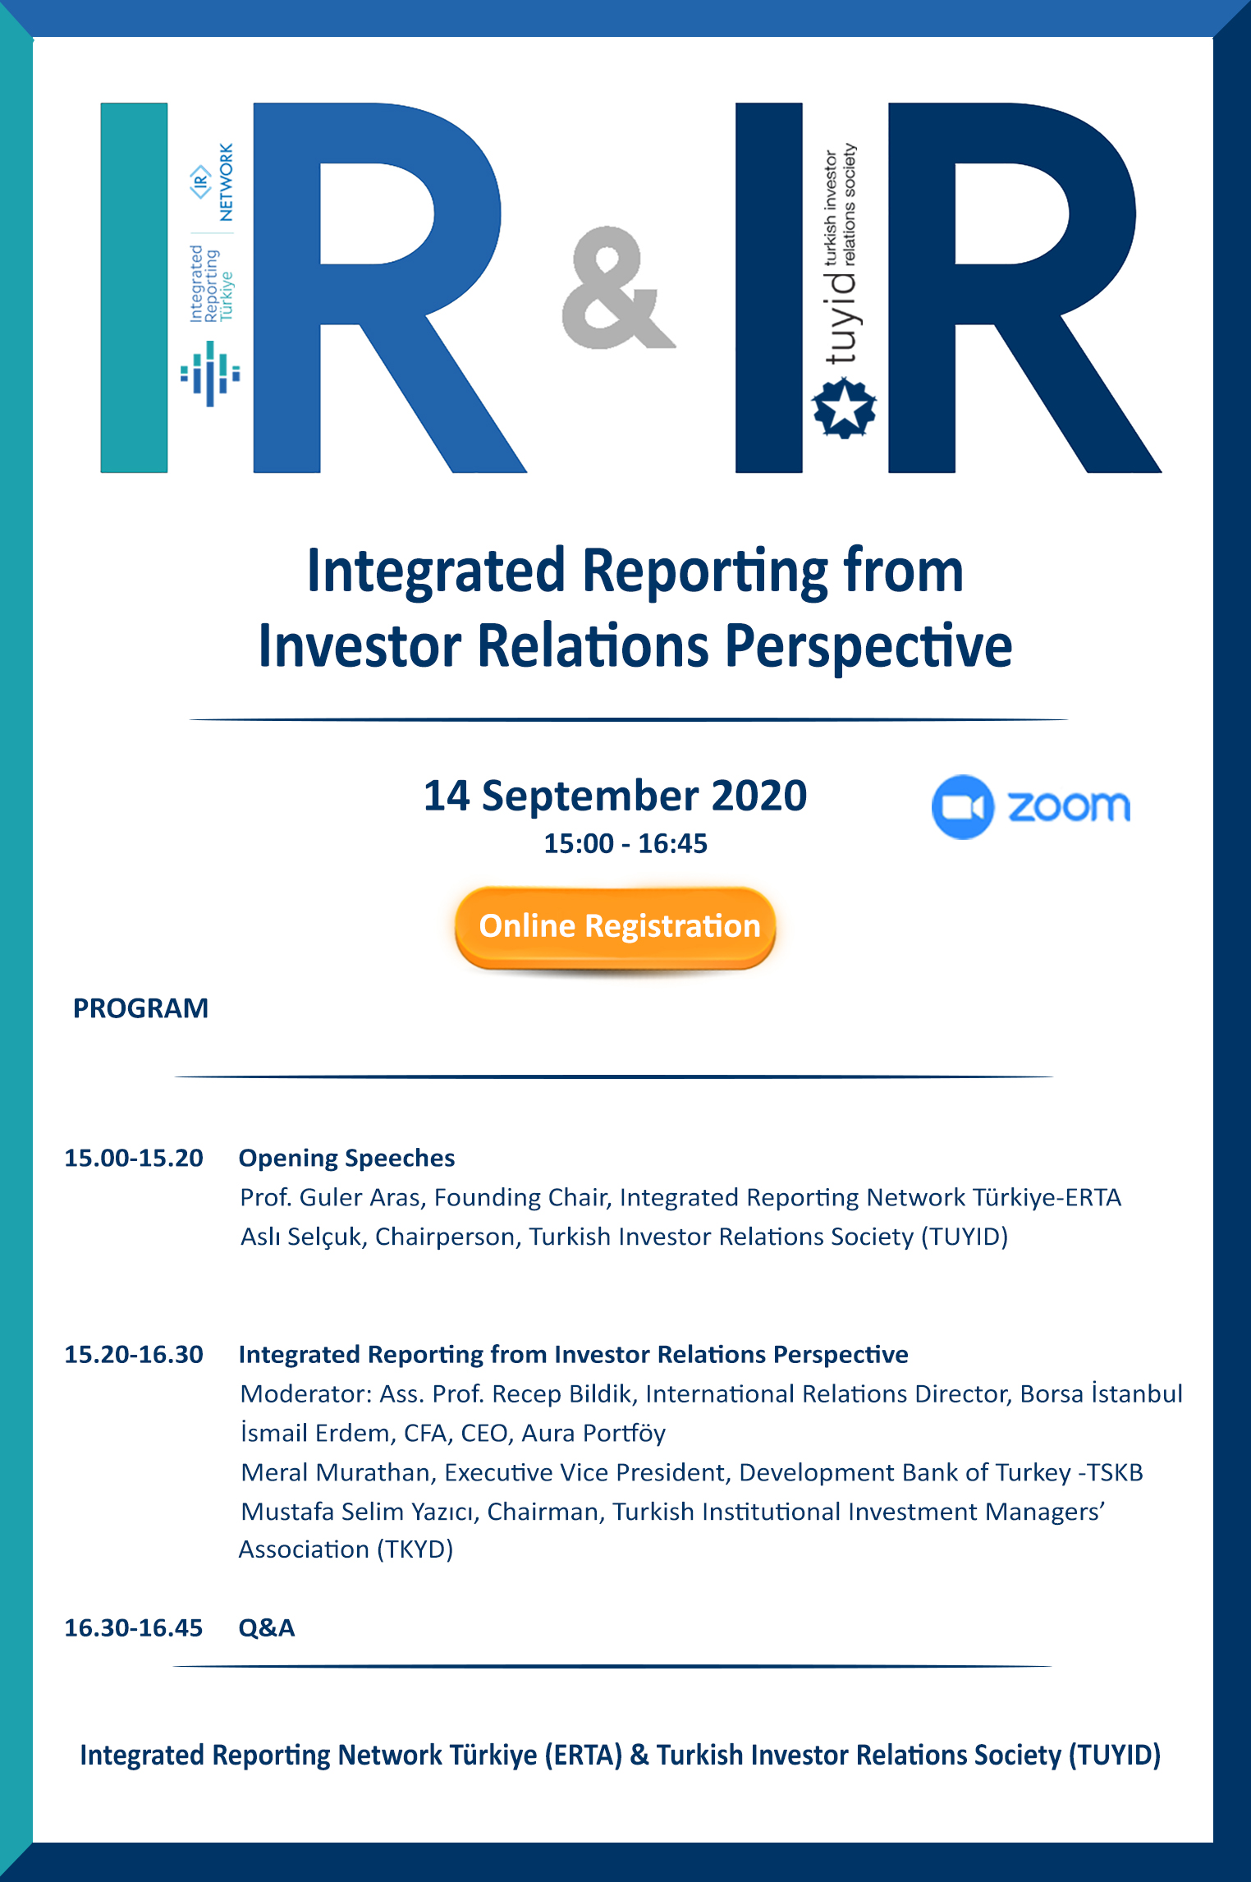Image resolution: width=1251 pixels, height=1882 pixels.
Task: Click the Mustafa Selim Yazıcı speaker line
Action: (x=672, y=1511)
